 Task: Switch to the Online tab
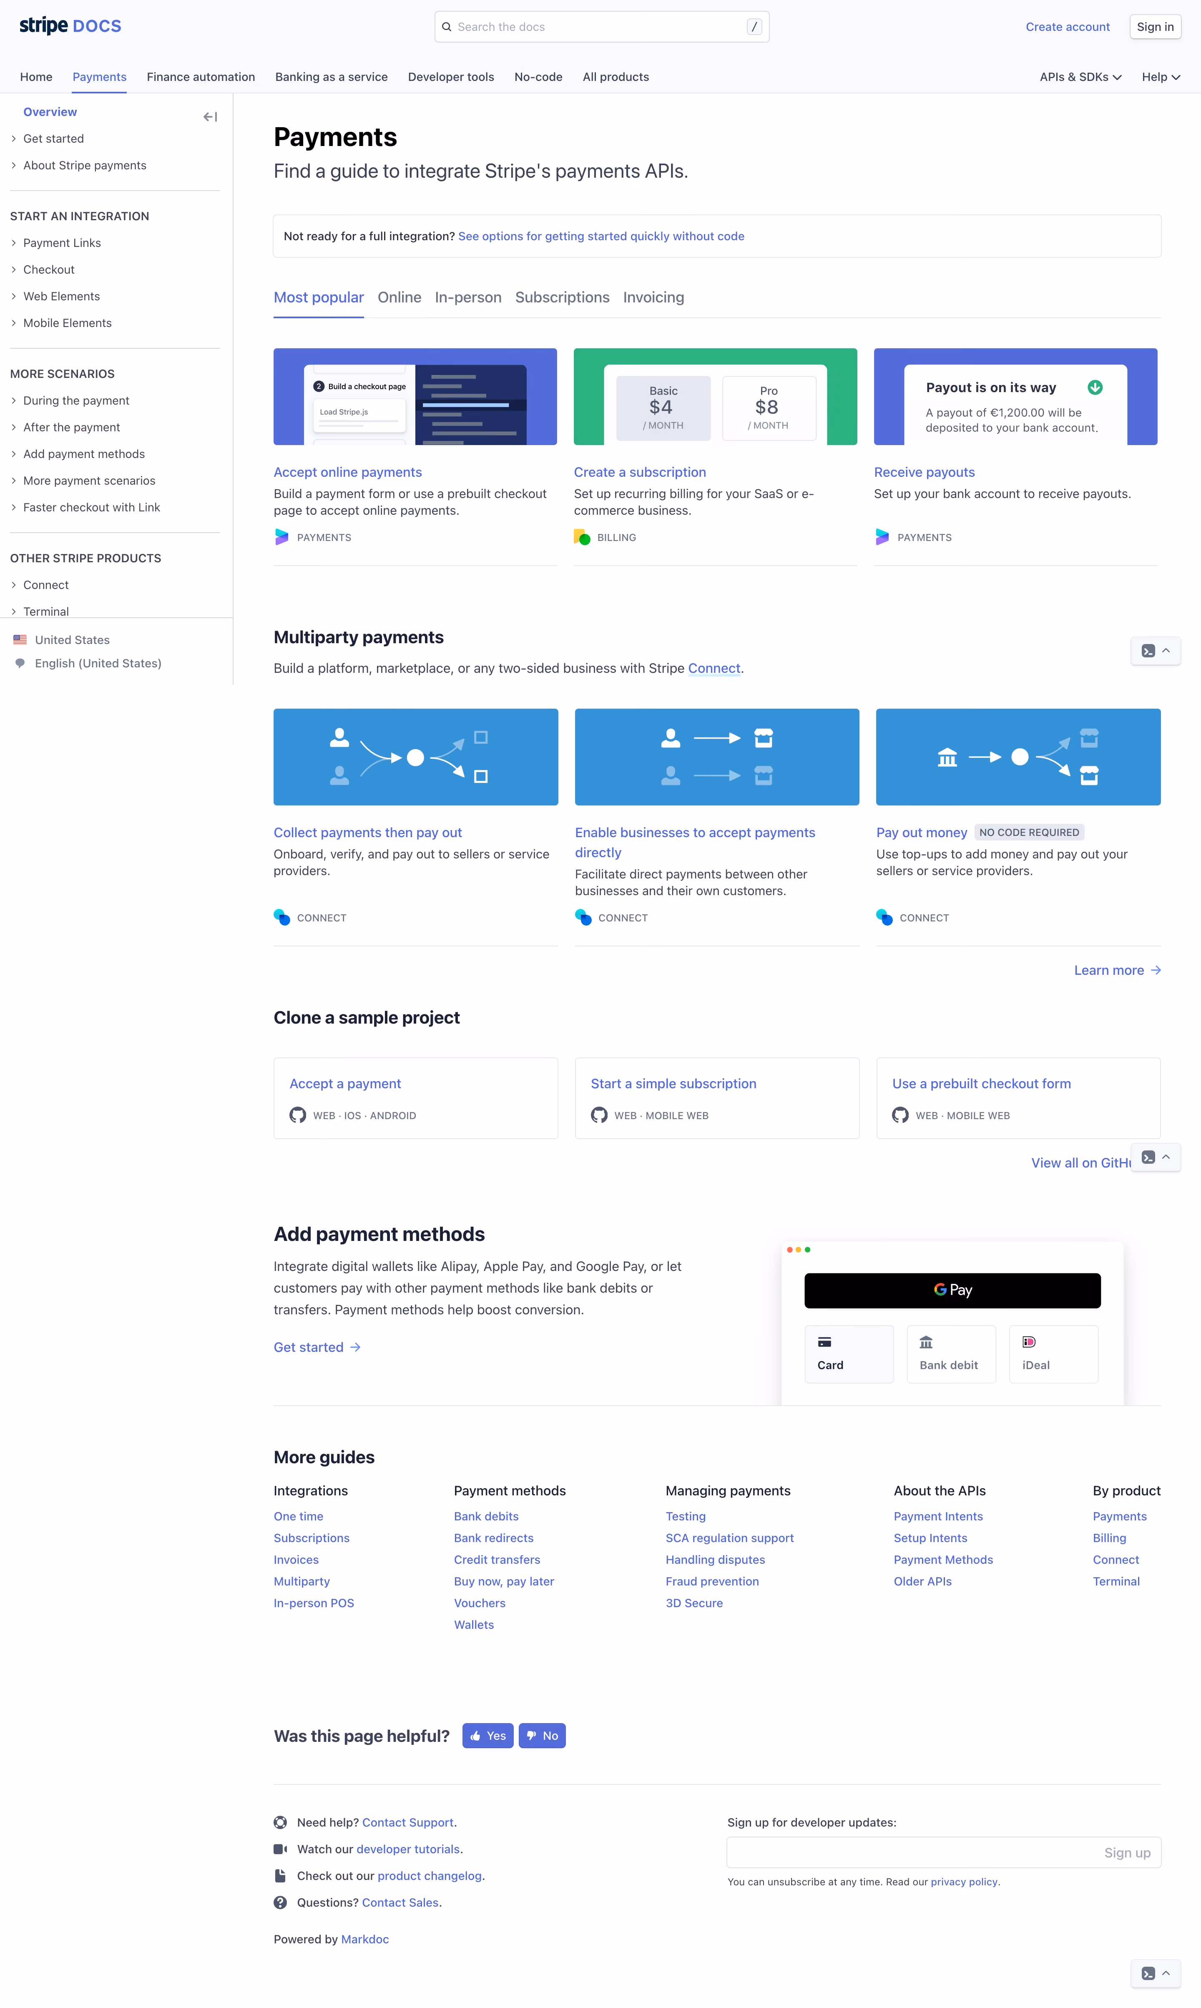point(399,297)
